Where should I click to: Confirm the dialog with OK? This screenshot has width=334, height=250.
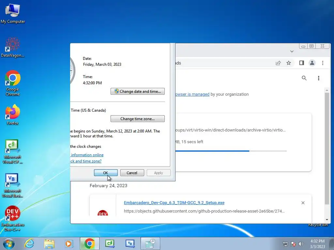click(106, 173)
